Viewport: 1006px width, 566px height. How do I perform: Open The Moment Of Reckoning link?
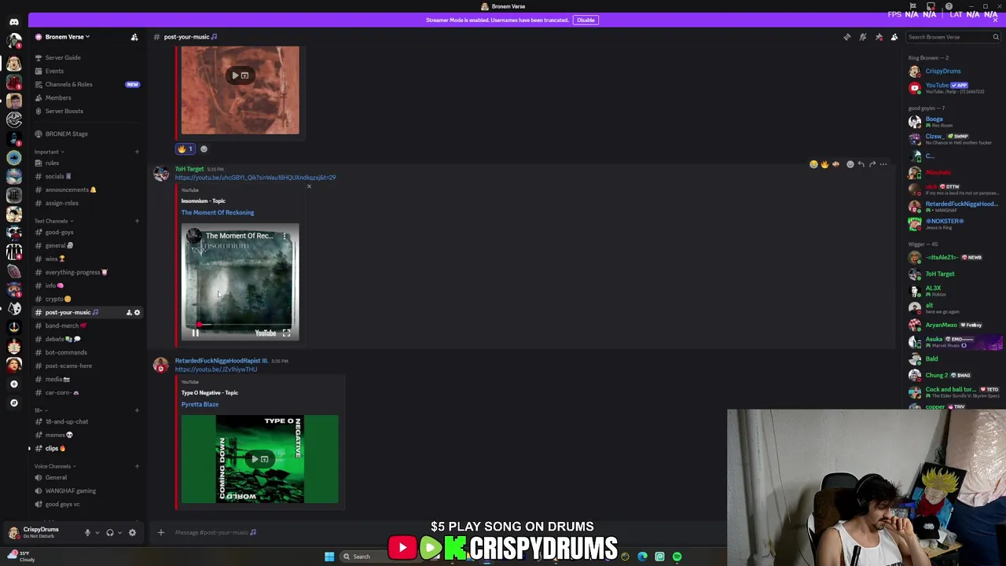(218, 212)
